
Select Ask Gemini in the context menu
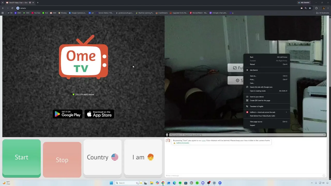click(267, 70)
